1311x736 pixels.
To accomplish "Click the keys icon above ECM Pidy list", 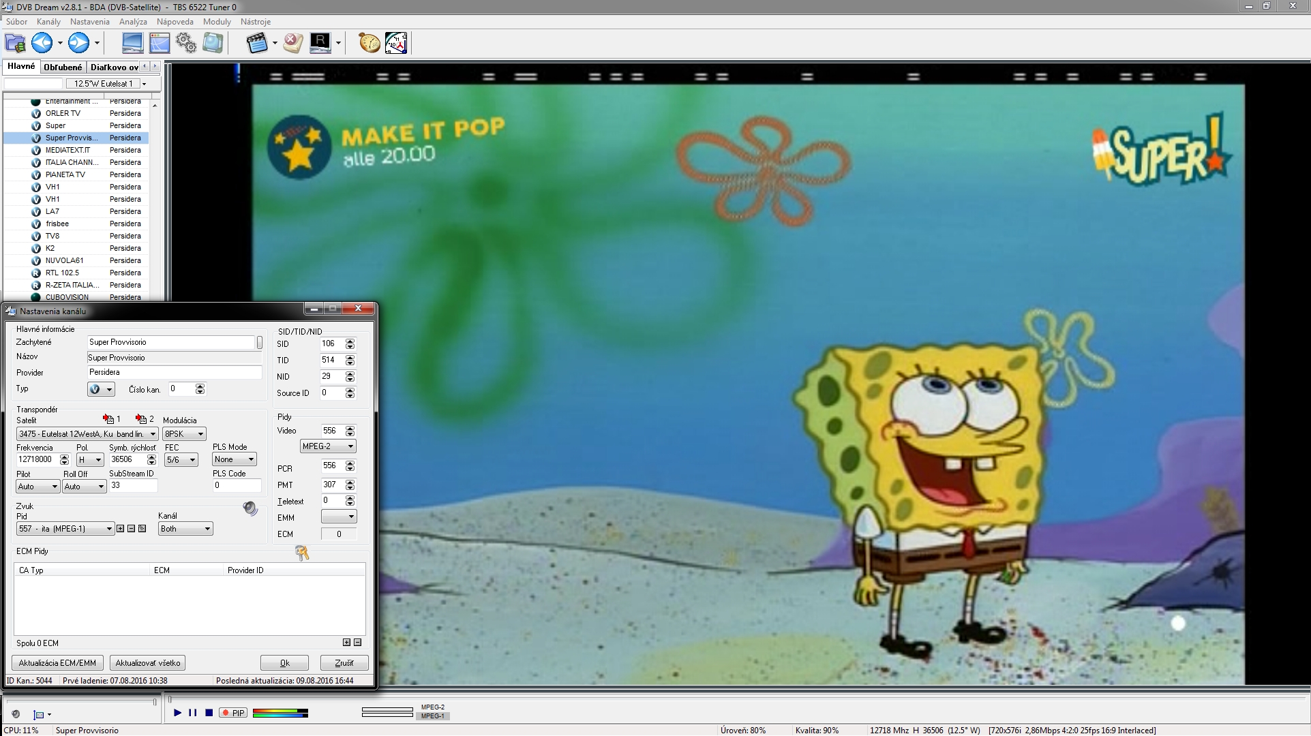I will click(302, 553).
